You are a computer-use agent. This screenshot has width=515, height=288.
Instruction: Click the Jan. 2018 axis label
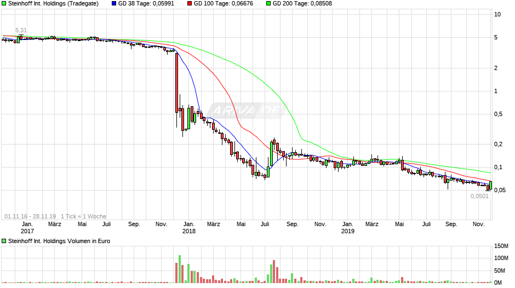click(189, 227)
